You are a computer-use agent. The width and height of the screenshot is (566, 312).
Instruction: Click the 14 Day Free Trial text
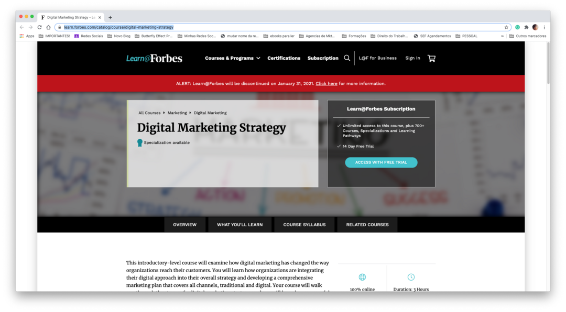pos(358,147)
